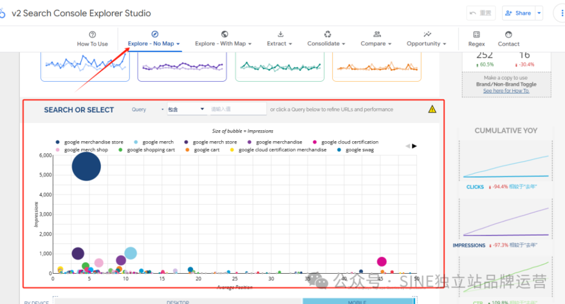565x304 pixels.
Task: Open the How To Use help icon
Action: (92, 35)
